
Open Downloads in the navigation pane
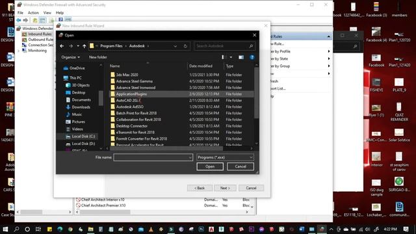point(78,107)
